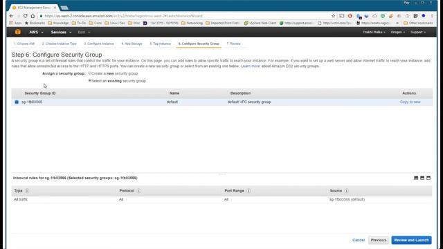
Task: Click the browser Home icon
Action: tap(33, 16)
